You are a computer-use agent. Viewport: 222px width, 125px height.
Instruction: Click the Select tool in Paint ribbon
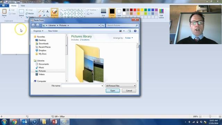point(21,13)
